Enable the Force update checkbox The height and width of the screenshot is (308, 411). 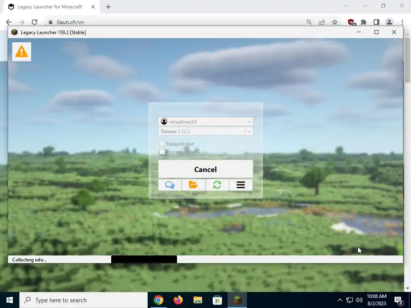tap(162, 152)
